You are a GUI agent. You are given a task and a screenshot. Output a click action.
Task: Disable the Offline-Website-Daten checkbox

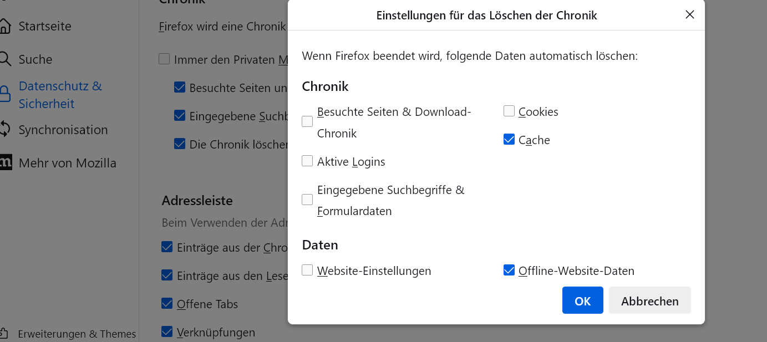pyautogui.click(x=509, y=270)
